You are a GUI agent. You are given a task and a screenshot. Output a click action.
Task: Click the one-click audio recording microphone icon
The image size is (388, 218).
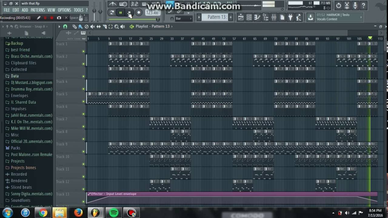(355, 5)
